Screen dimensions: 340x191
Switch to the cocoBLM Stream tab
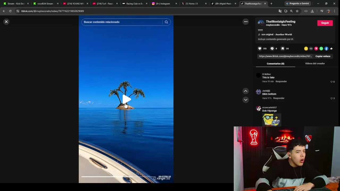pyautogui.click(x=45, y=3)
